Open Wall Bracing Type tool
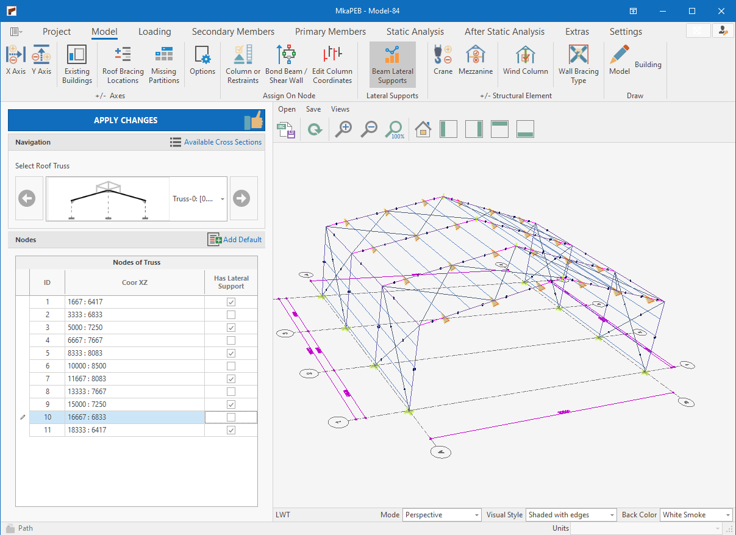Viewport: 736px width, 535px height. tap(578, 60)
